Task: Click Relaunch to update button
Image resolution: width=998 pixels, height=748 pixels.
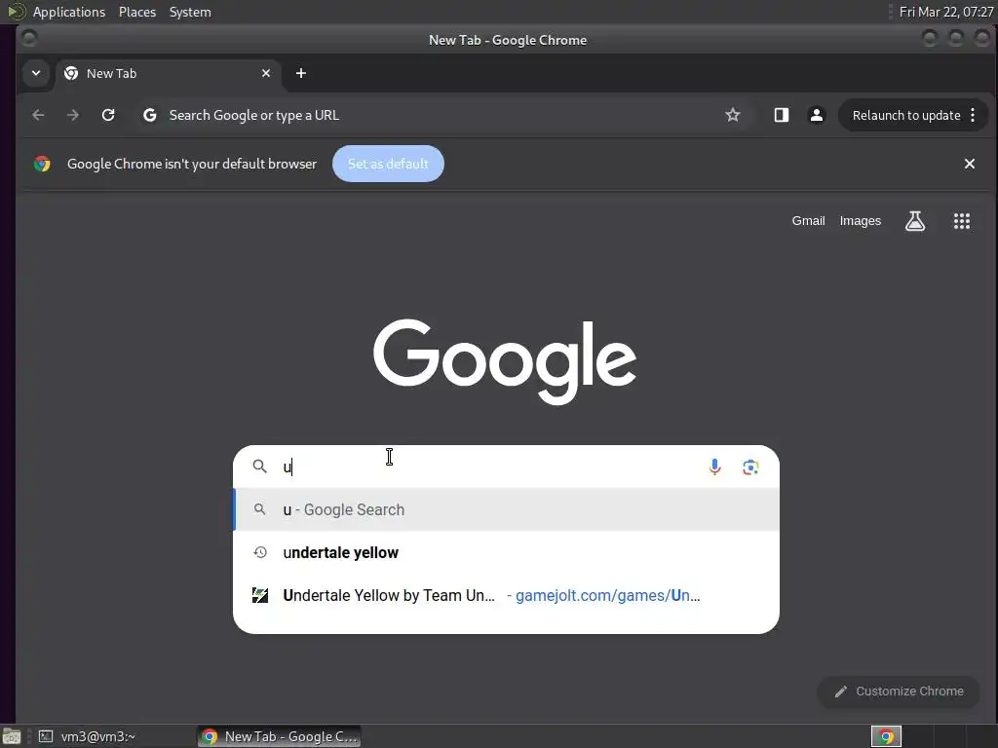Action: click(x=905, y=115)
